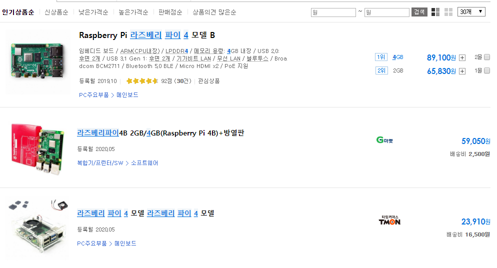The image size is (497, 268).
Task: Click acrylic case Raspberry Pi thumbnail
Action: 38,228
